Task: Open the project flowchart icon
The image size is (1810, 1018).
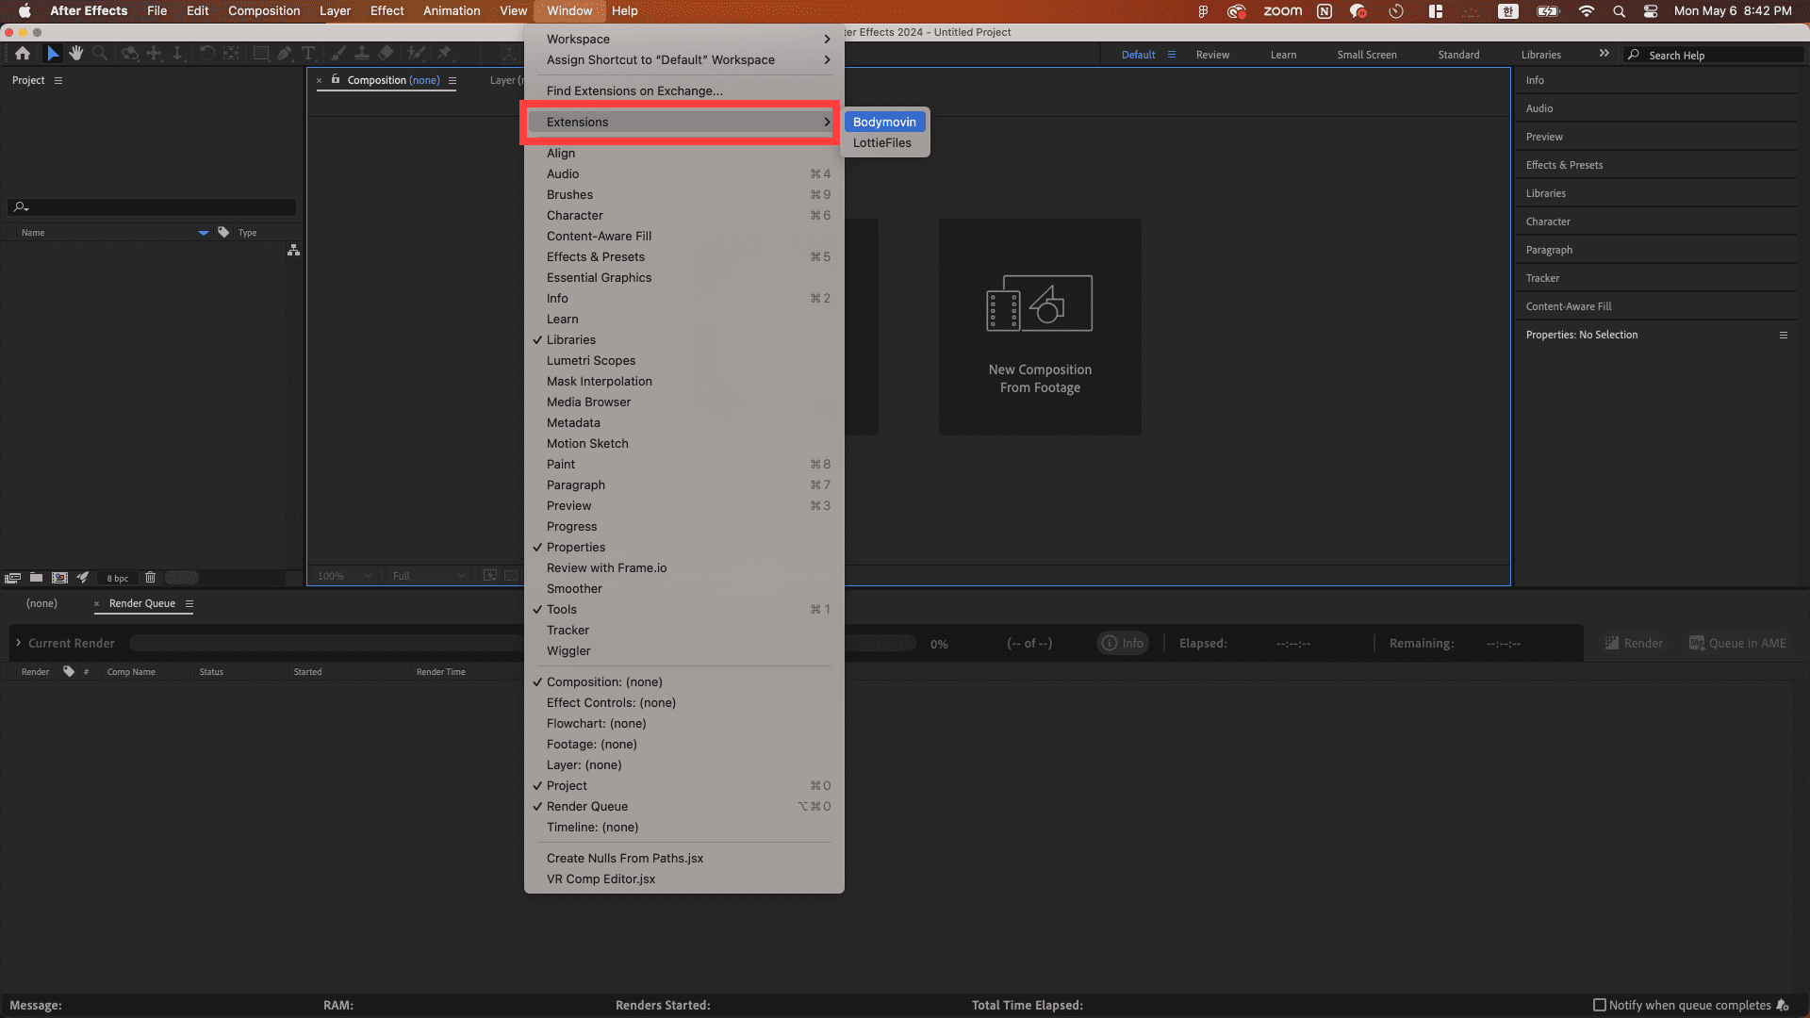Action: click(294, 250)
